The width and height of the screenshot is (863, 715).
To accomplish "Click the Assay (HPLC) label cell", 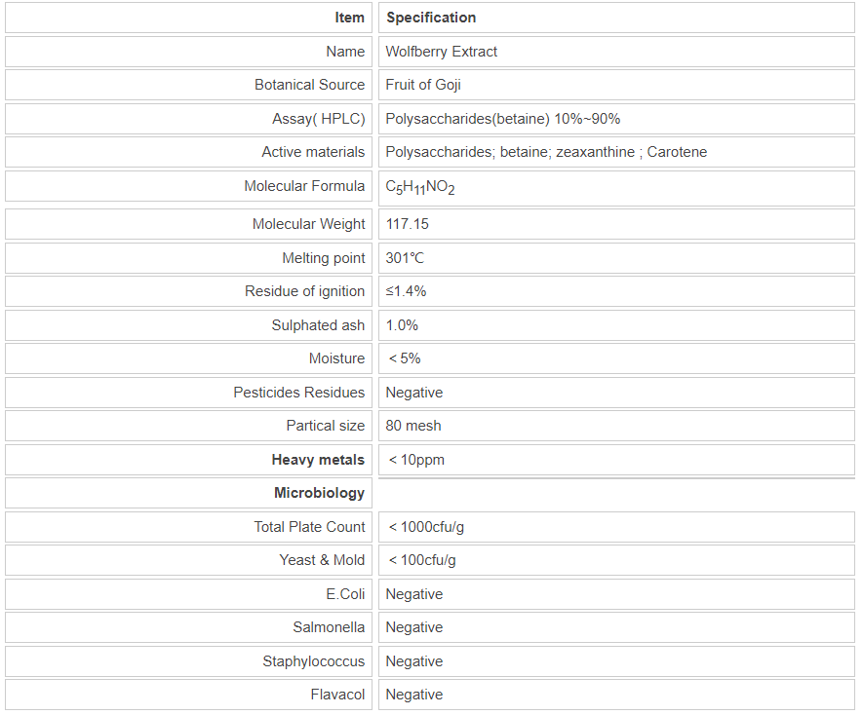I will click(318, 119).
